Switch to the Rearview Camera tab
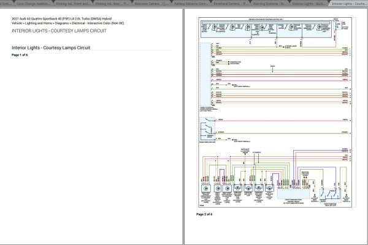 point(151,4)
